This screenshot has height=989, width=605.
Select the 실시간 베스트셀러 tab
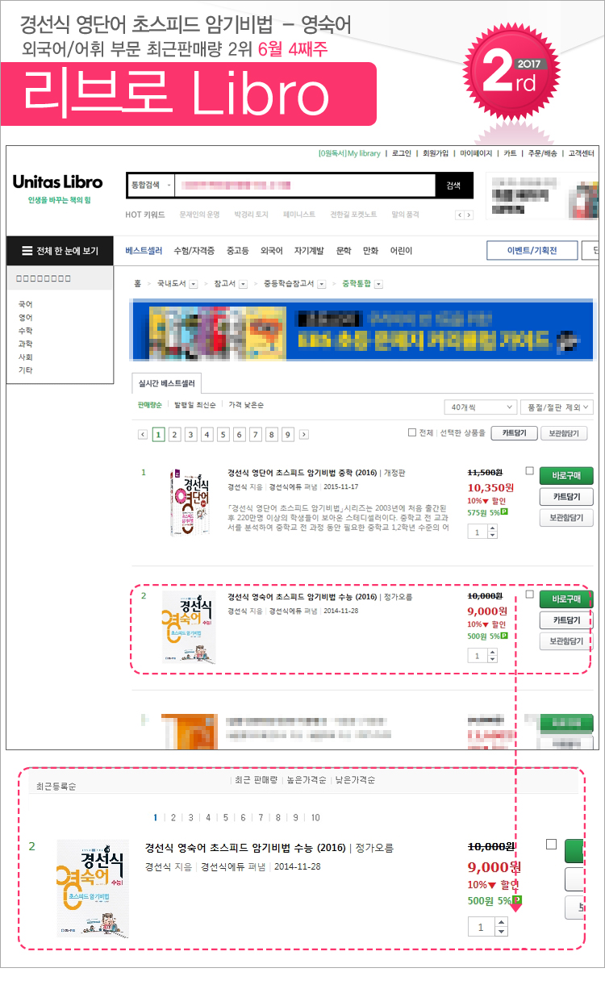pyautogui.click(x=166, y=384)
